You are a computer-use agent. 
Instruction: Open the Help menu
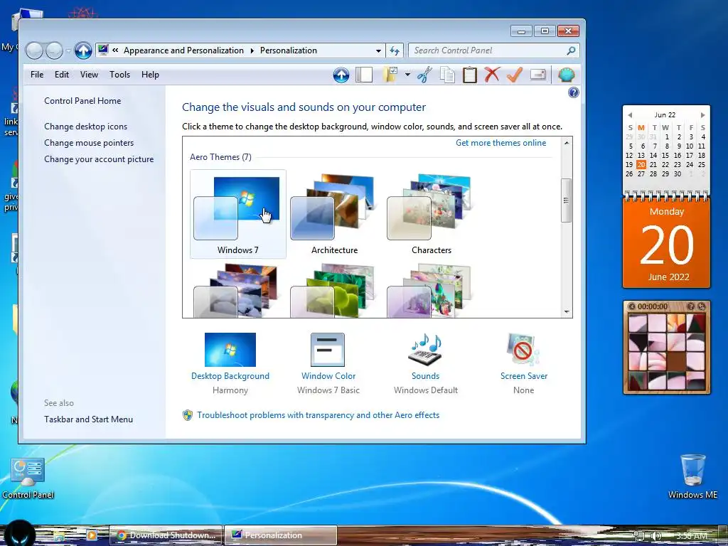point(151,74)
